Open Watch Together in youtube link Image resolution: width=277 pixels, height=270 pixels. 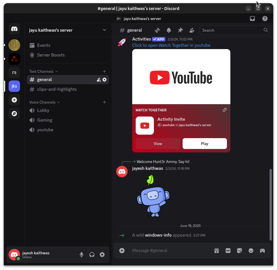pos(171,45)
